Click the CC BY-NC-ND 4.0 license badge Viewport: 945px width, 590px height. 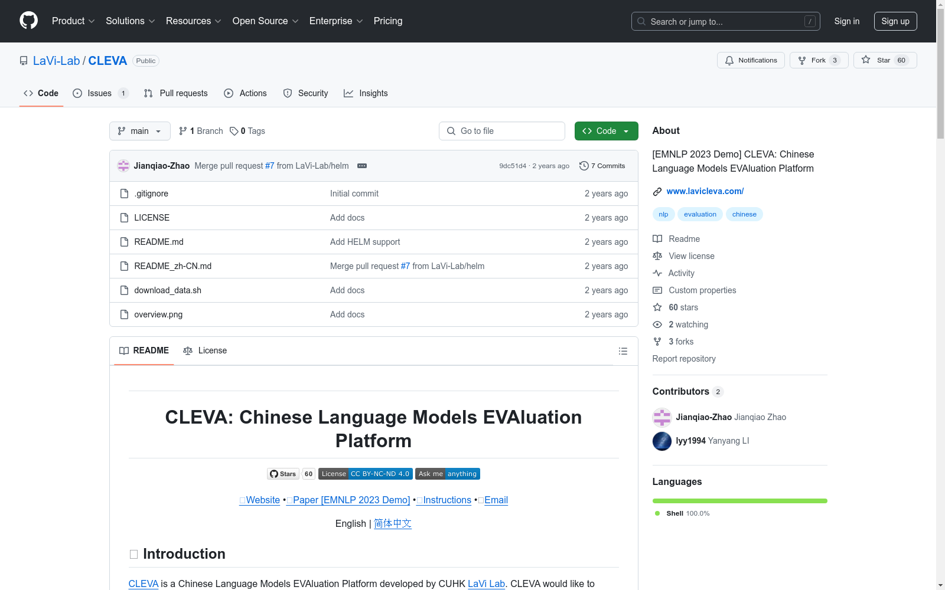[366, 474]
